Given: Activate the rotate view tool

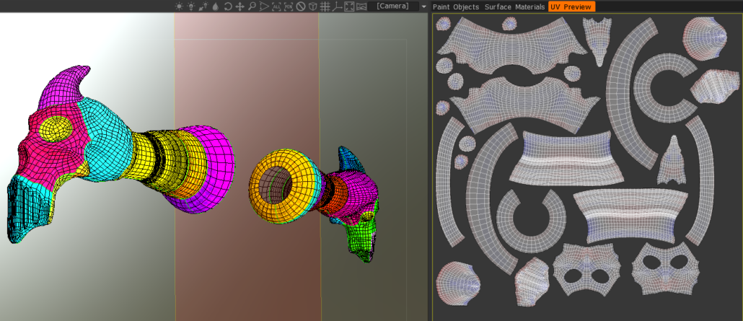Looking at the screenshot, I should tap(227, 6).
